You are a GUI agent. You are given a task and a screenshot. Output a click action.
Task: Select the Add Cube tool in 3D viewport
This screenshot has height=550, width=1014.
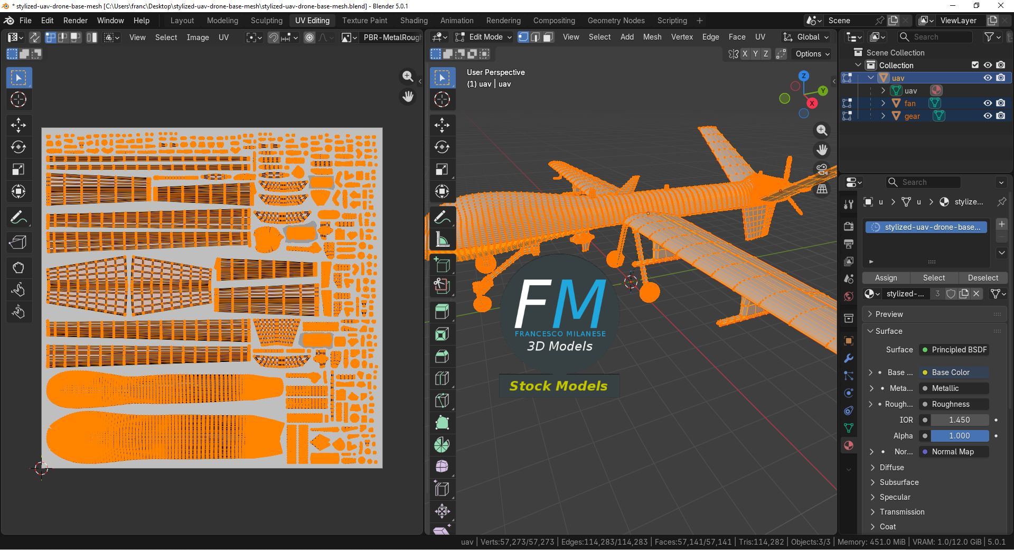tap(442, 265)
